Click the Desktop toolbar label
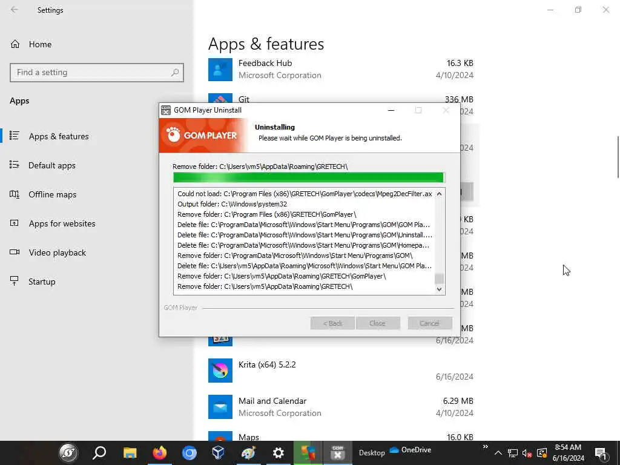Screen dimensions: 620x465 tap(372, 453)
